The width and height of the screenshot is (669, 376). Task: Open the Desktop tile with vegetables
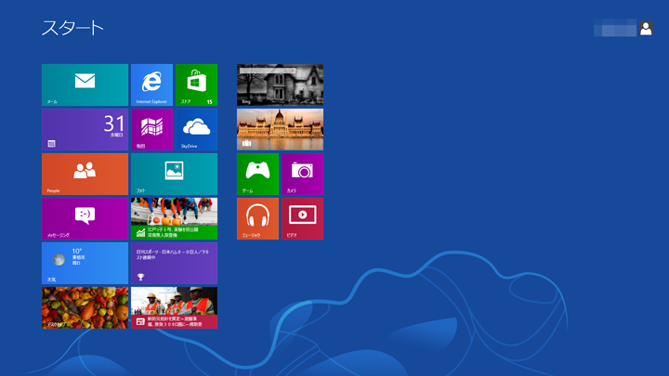85,308
